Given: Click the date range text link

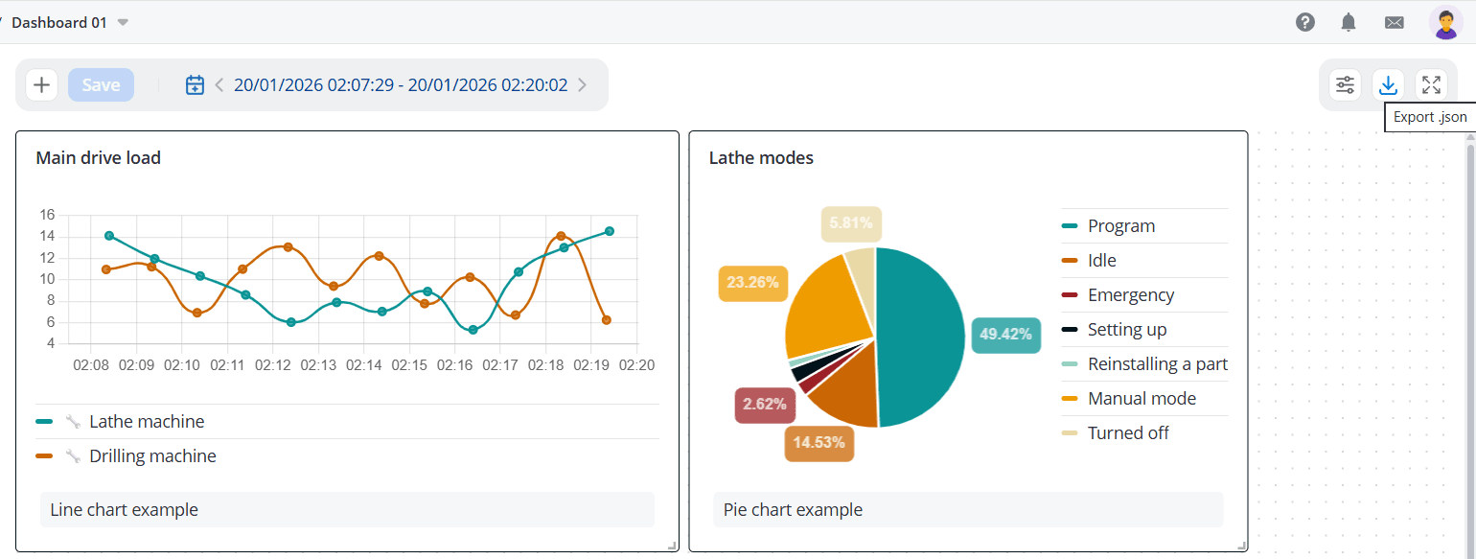Looking at the screenshot, I should 401,85.
